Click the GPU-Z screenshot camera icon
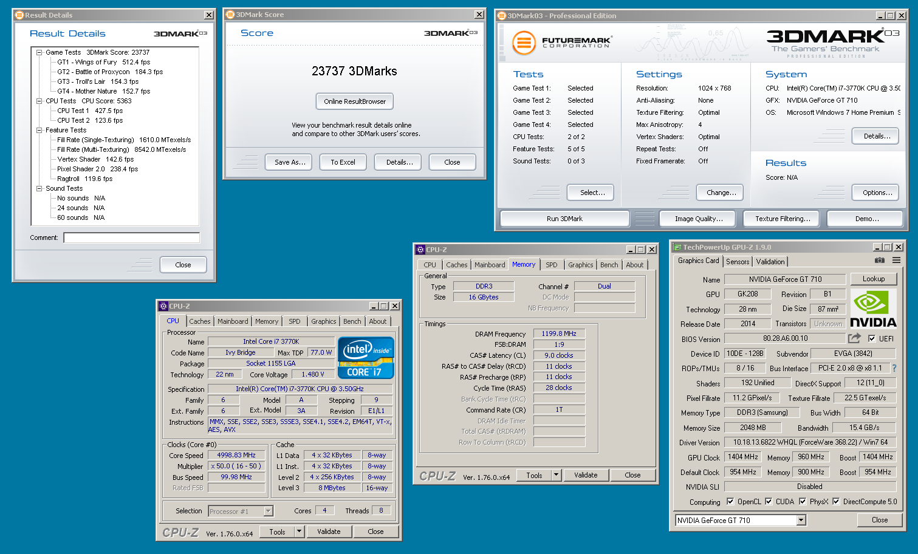The width and height of the screenshot is (918, 554). (x=879, y=260)
